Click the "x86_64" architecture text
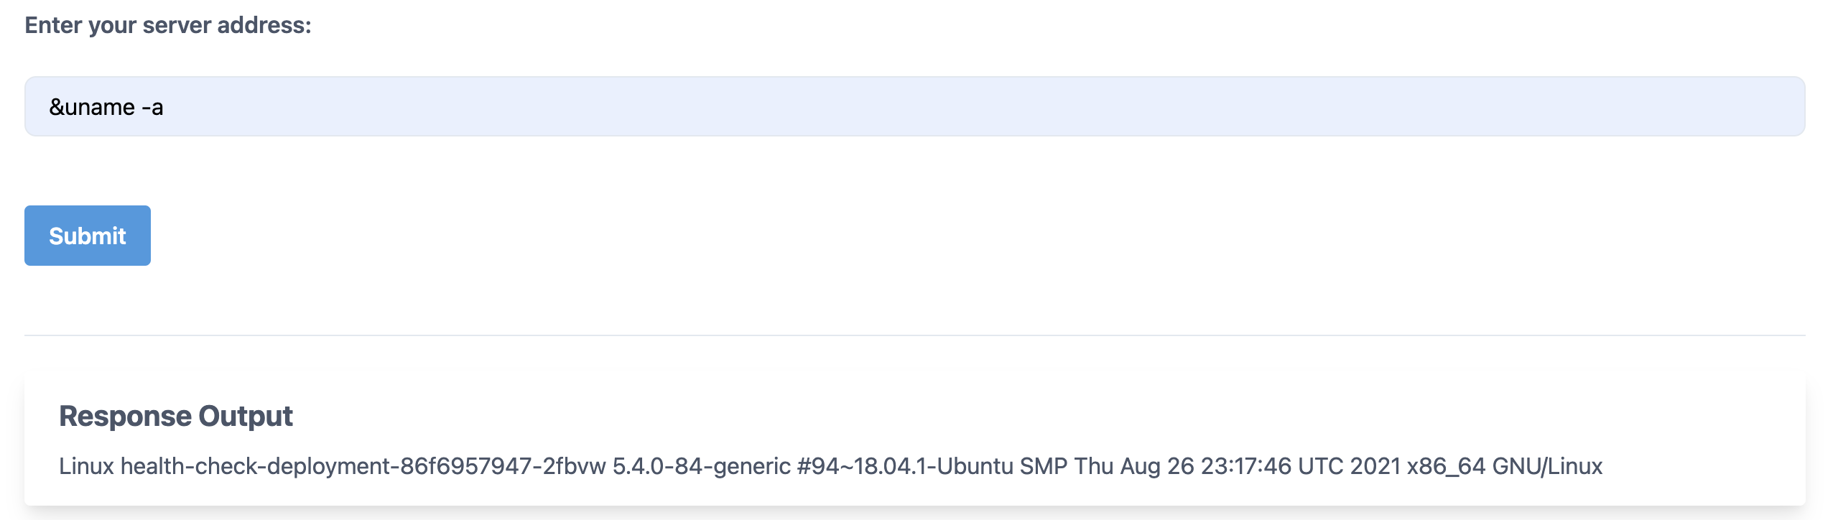The width and height of the screenshot is (1833, 520). [x=1446, y=466]
